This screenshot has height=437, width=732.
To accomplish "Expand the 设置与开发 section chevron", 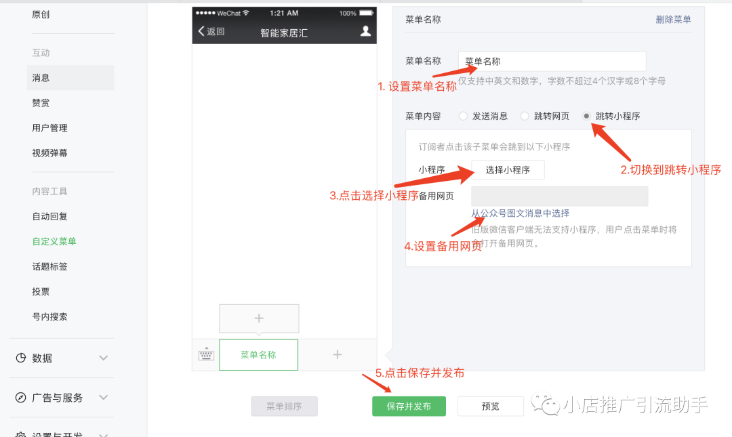I will point(104,435).
